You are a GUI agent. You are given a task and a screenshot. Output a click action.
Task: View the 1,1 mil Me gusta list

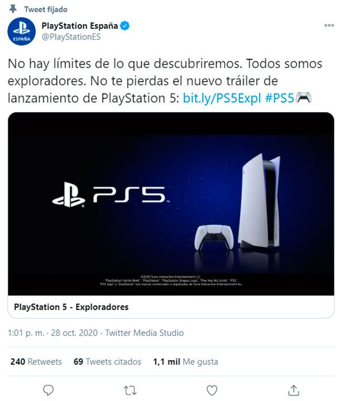tap(186, 362)
